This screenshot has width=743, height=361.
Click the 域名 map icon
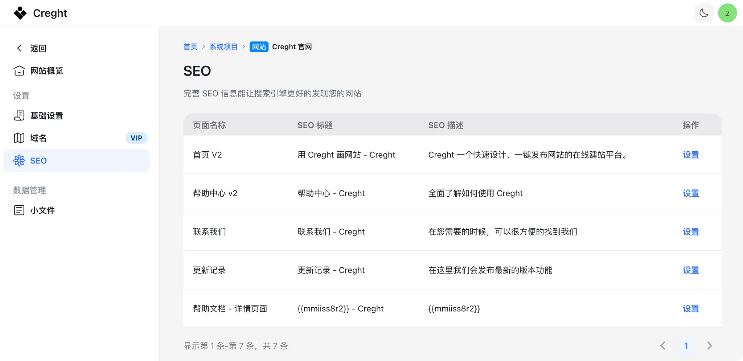[x=19, y=138]
